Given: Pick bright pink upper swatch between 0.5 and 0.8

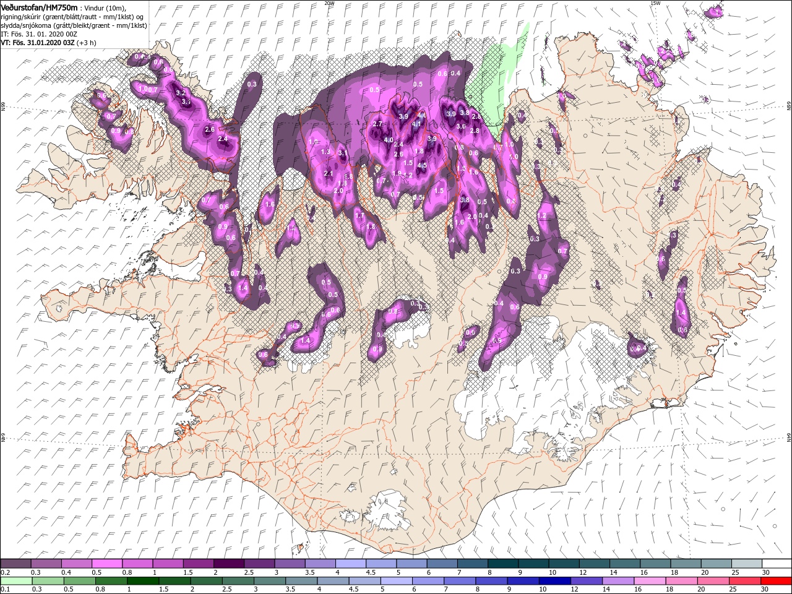Looking at the screenshot, I should [x=106, y=564].
